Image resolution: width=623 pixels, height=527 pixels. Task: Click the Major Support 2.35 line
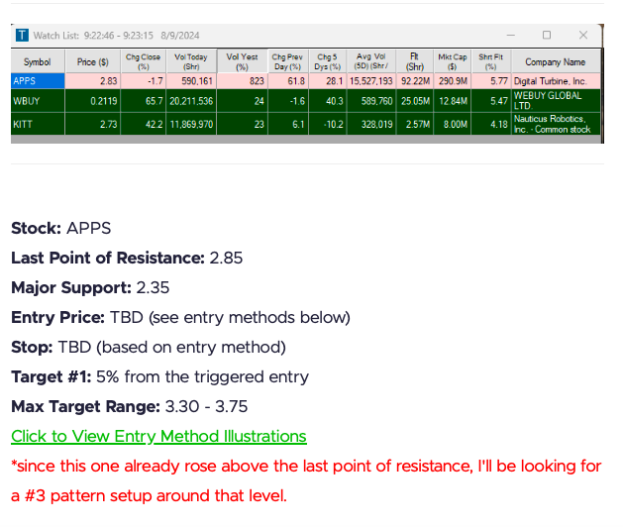point(90,287)
